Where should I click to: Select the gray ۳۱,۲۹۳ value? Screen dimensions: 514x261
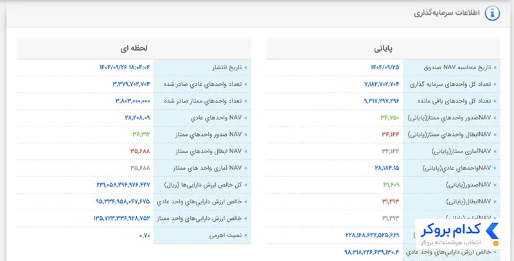391,218
